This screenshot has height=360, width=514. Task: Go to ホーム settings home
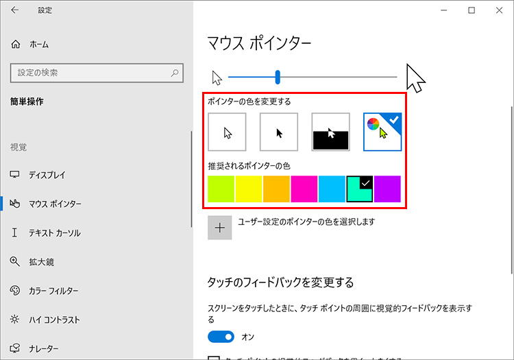point(39,45)
